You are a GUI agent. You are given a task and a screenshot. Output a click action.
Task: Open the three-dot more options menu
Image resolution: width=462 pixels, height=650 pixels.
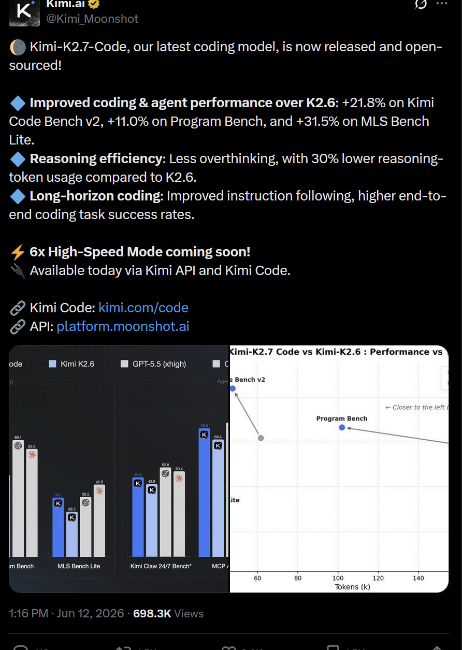click(442, 3)
